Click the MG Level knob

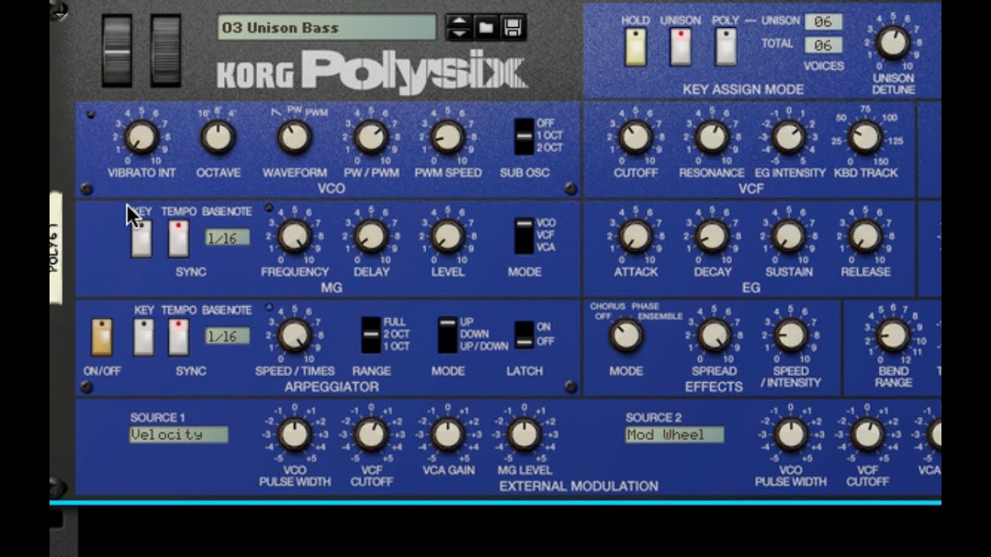click(x=447, y=236)
